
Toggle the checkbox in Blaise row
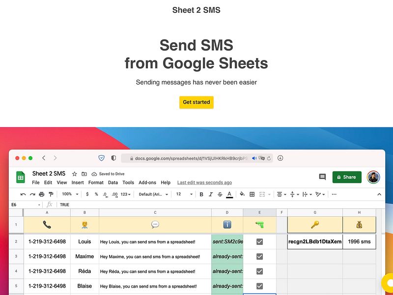pos(260,286)
